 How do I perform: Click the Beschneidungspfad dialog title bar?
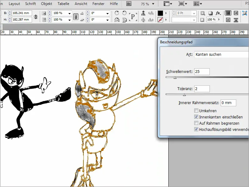(x=204, y=42)
